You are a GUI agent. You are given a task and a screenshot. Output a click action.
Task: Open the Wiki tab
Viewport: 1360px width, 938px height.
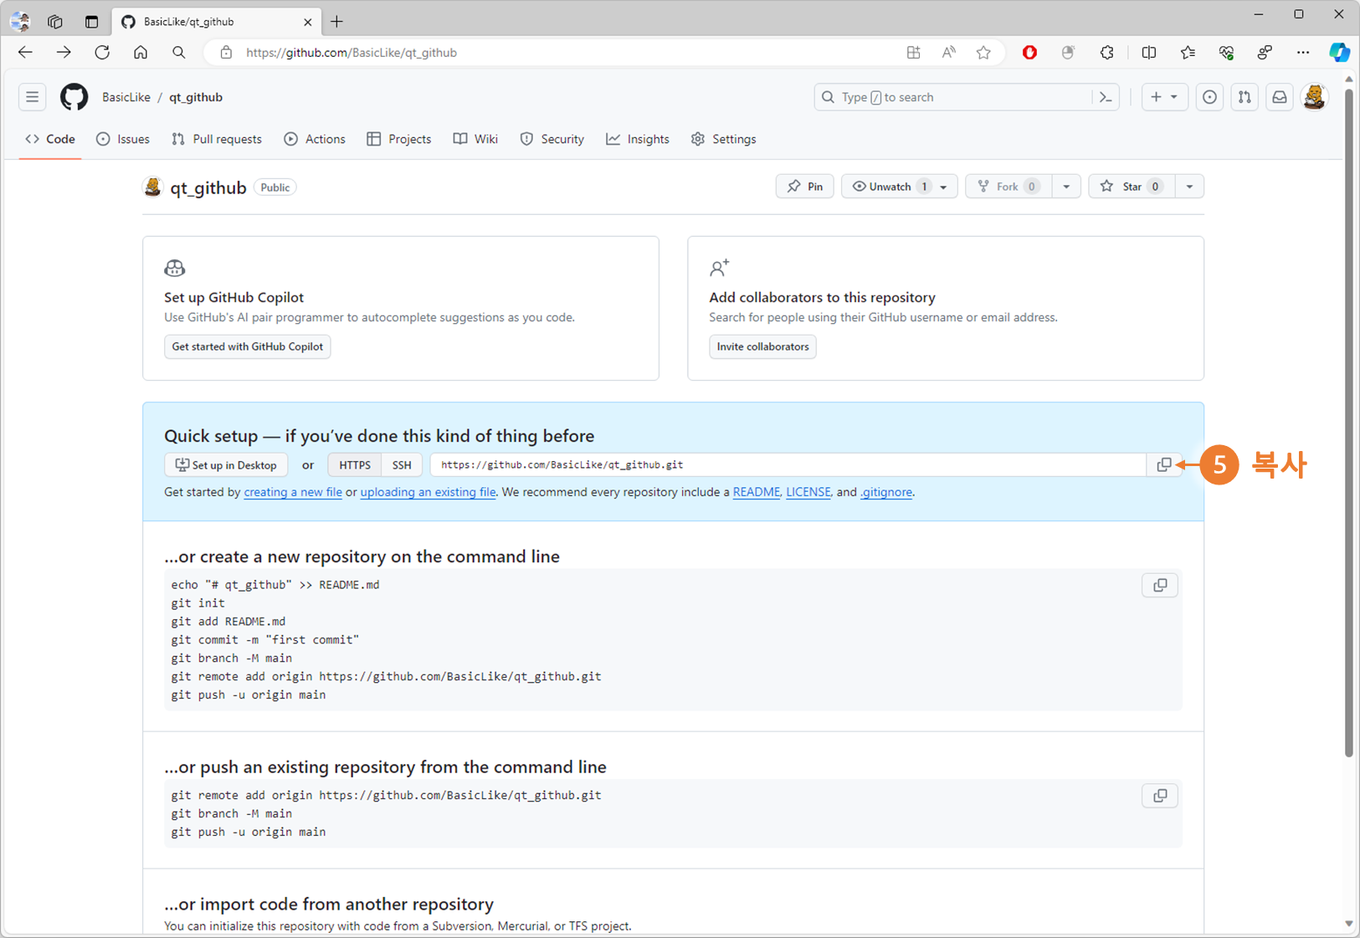point(475,139)
